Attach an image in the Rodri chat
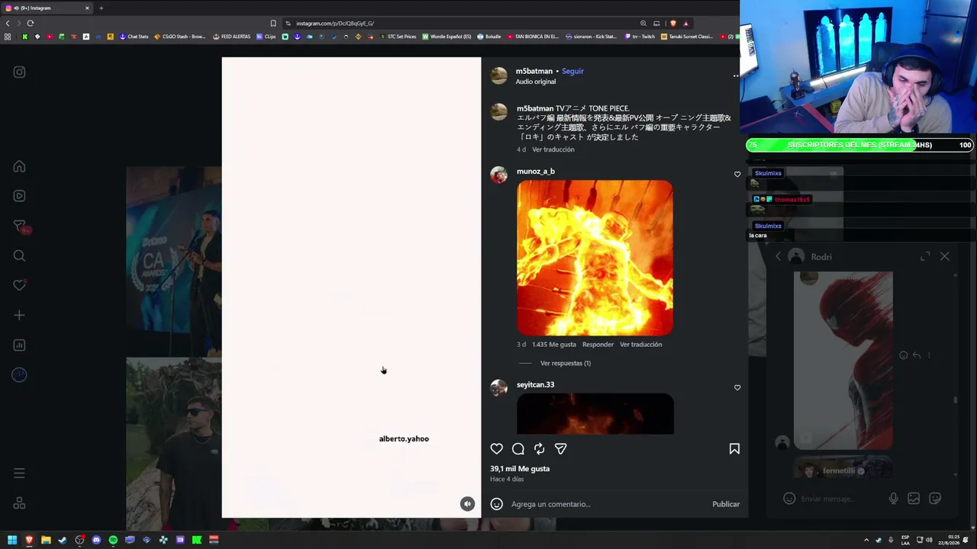 click(914, 499)
